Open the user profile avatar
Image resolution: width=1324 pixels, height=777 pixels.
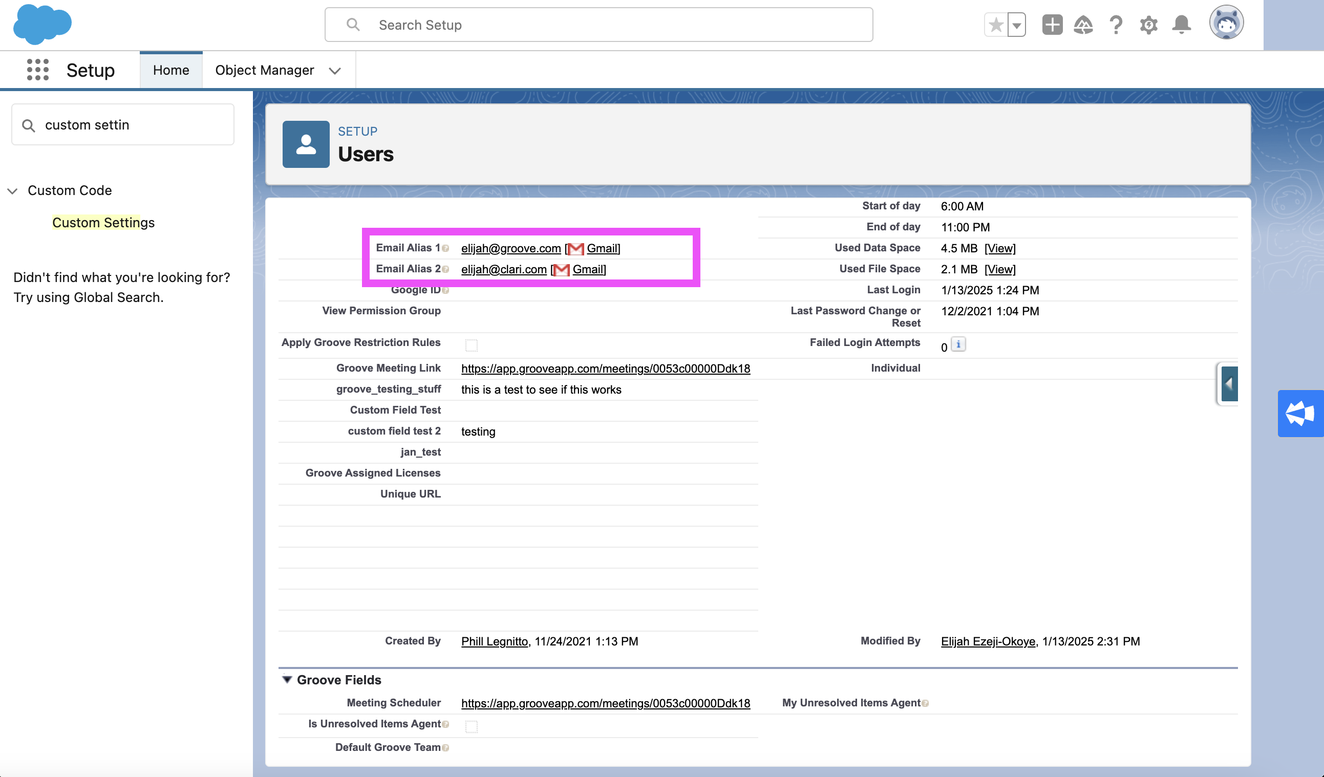(x=1226, y=23)
